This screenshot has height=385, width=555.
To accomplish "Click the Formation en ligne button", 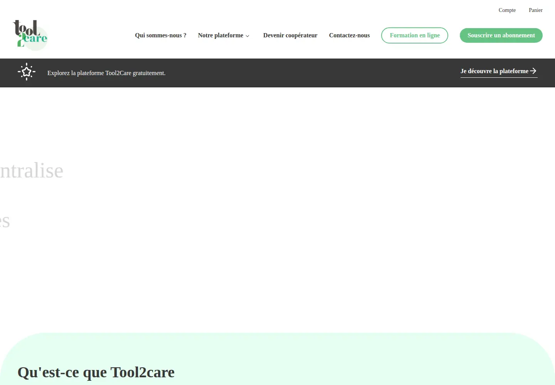I will [415, 35].
